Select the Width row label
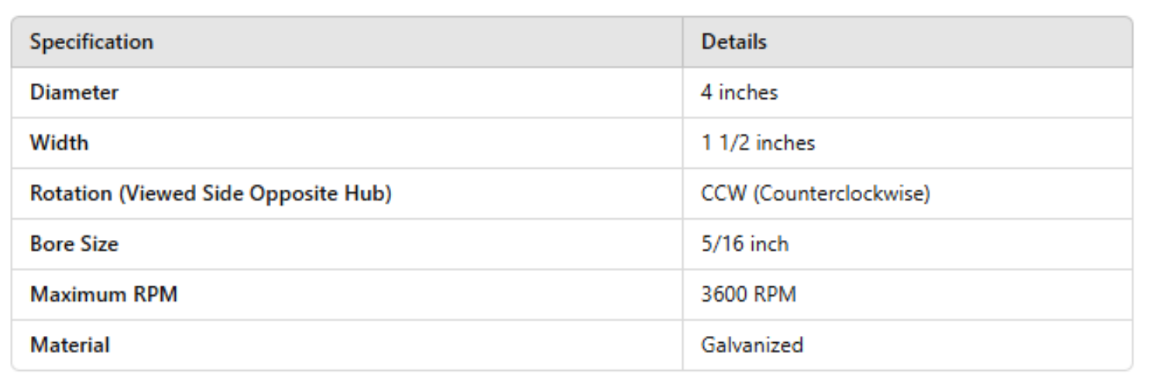 59,143
